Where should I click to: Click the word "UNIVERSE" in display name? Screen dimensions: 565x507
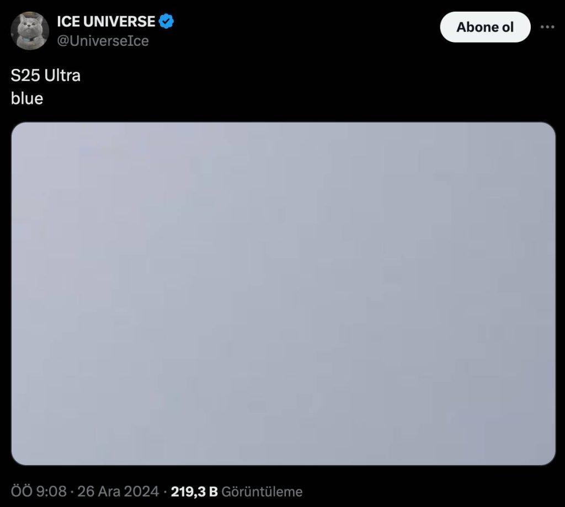[119, 22]
